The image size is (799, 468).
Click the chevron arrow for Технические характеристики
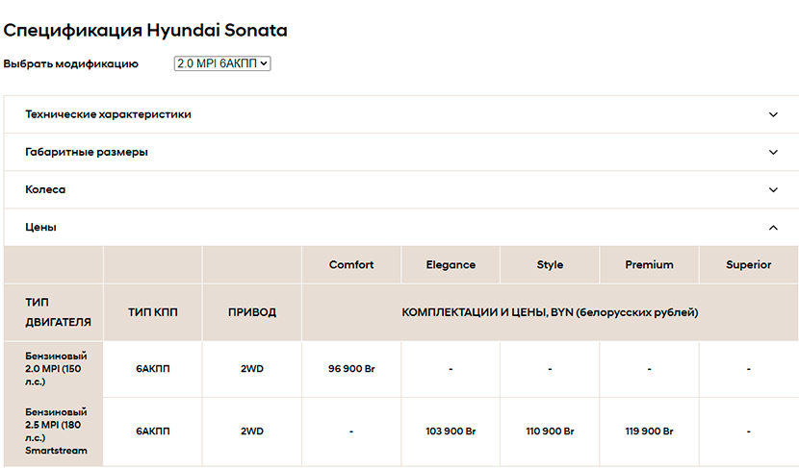tap(773, 114)
